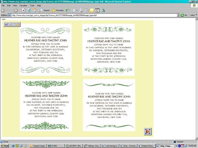Click the blue round system tray icon
The width and height of the screenshot is (198, 148).
(179, 146)
